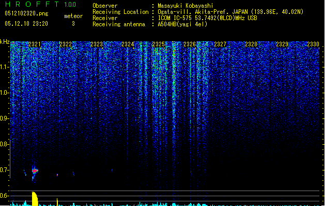Click the HROFFT program title
This screenshot has width=325, height=206.
click(x=32, y=4)
